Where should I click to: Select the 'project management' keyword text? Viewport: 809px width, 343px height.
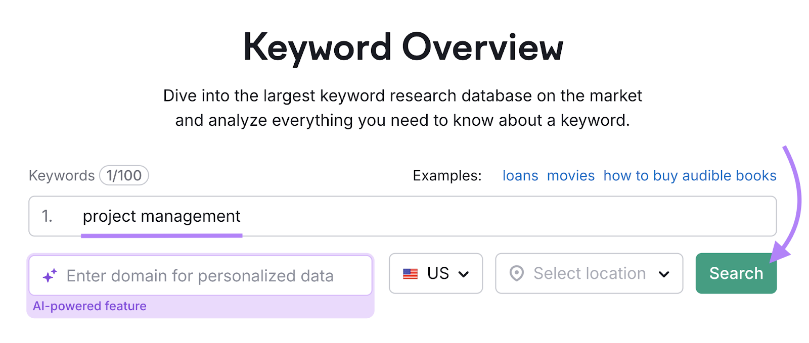tap(162, 216)
